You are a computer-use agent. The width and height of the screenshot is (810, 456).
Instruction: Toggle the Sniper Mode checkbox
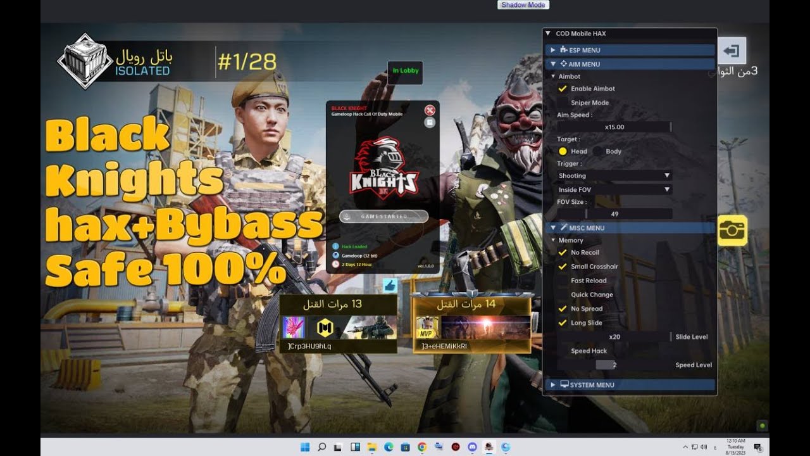(562, 103)
